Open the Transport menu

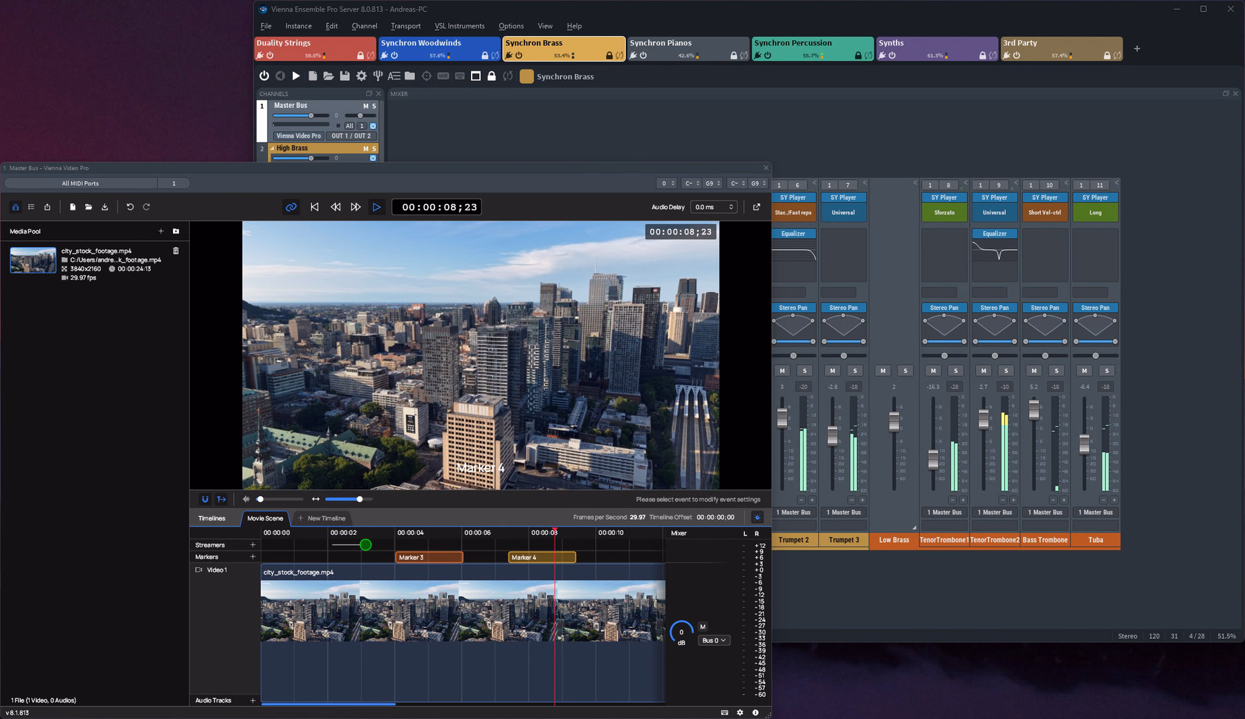coord(405,26)
